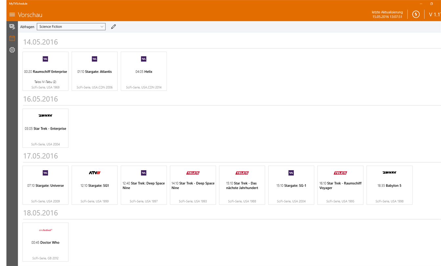Select 07:10 Stargate: Universe title
The height and width of the screenshot is (266, 441).
click(45, 186)
